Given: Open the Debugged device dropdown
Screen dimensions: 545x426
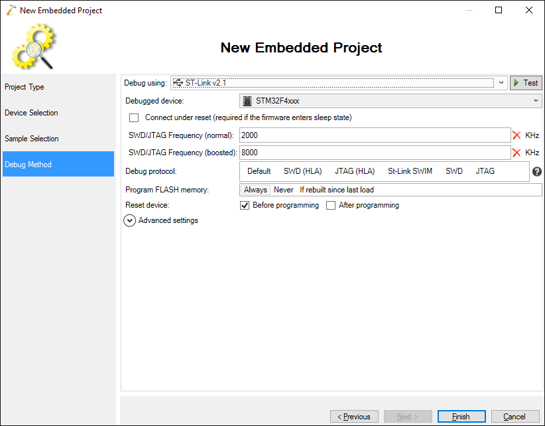Looking at the screenshot, I should click(x=391, y=101).
